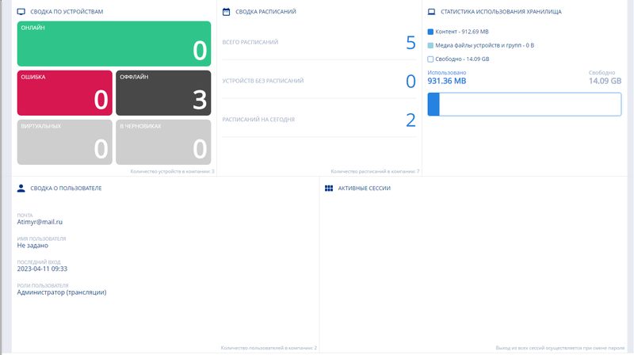Click the email Atimyr@mail.ru
634x355 pixels.
point(40,222)
